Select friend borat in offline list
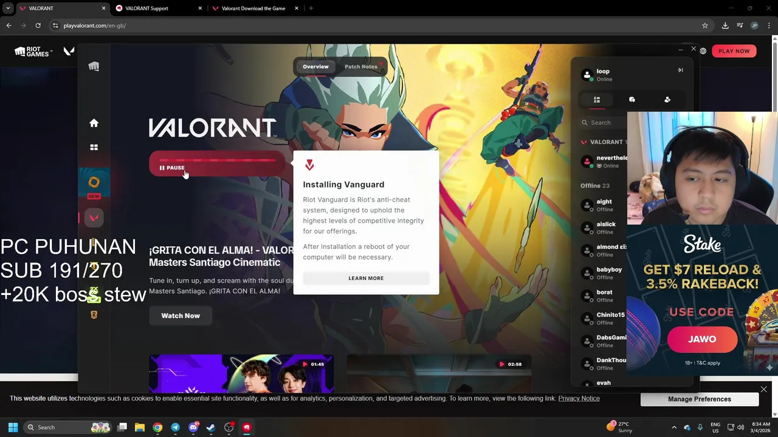778x437 pixels. 604,296
